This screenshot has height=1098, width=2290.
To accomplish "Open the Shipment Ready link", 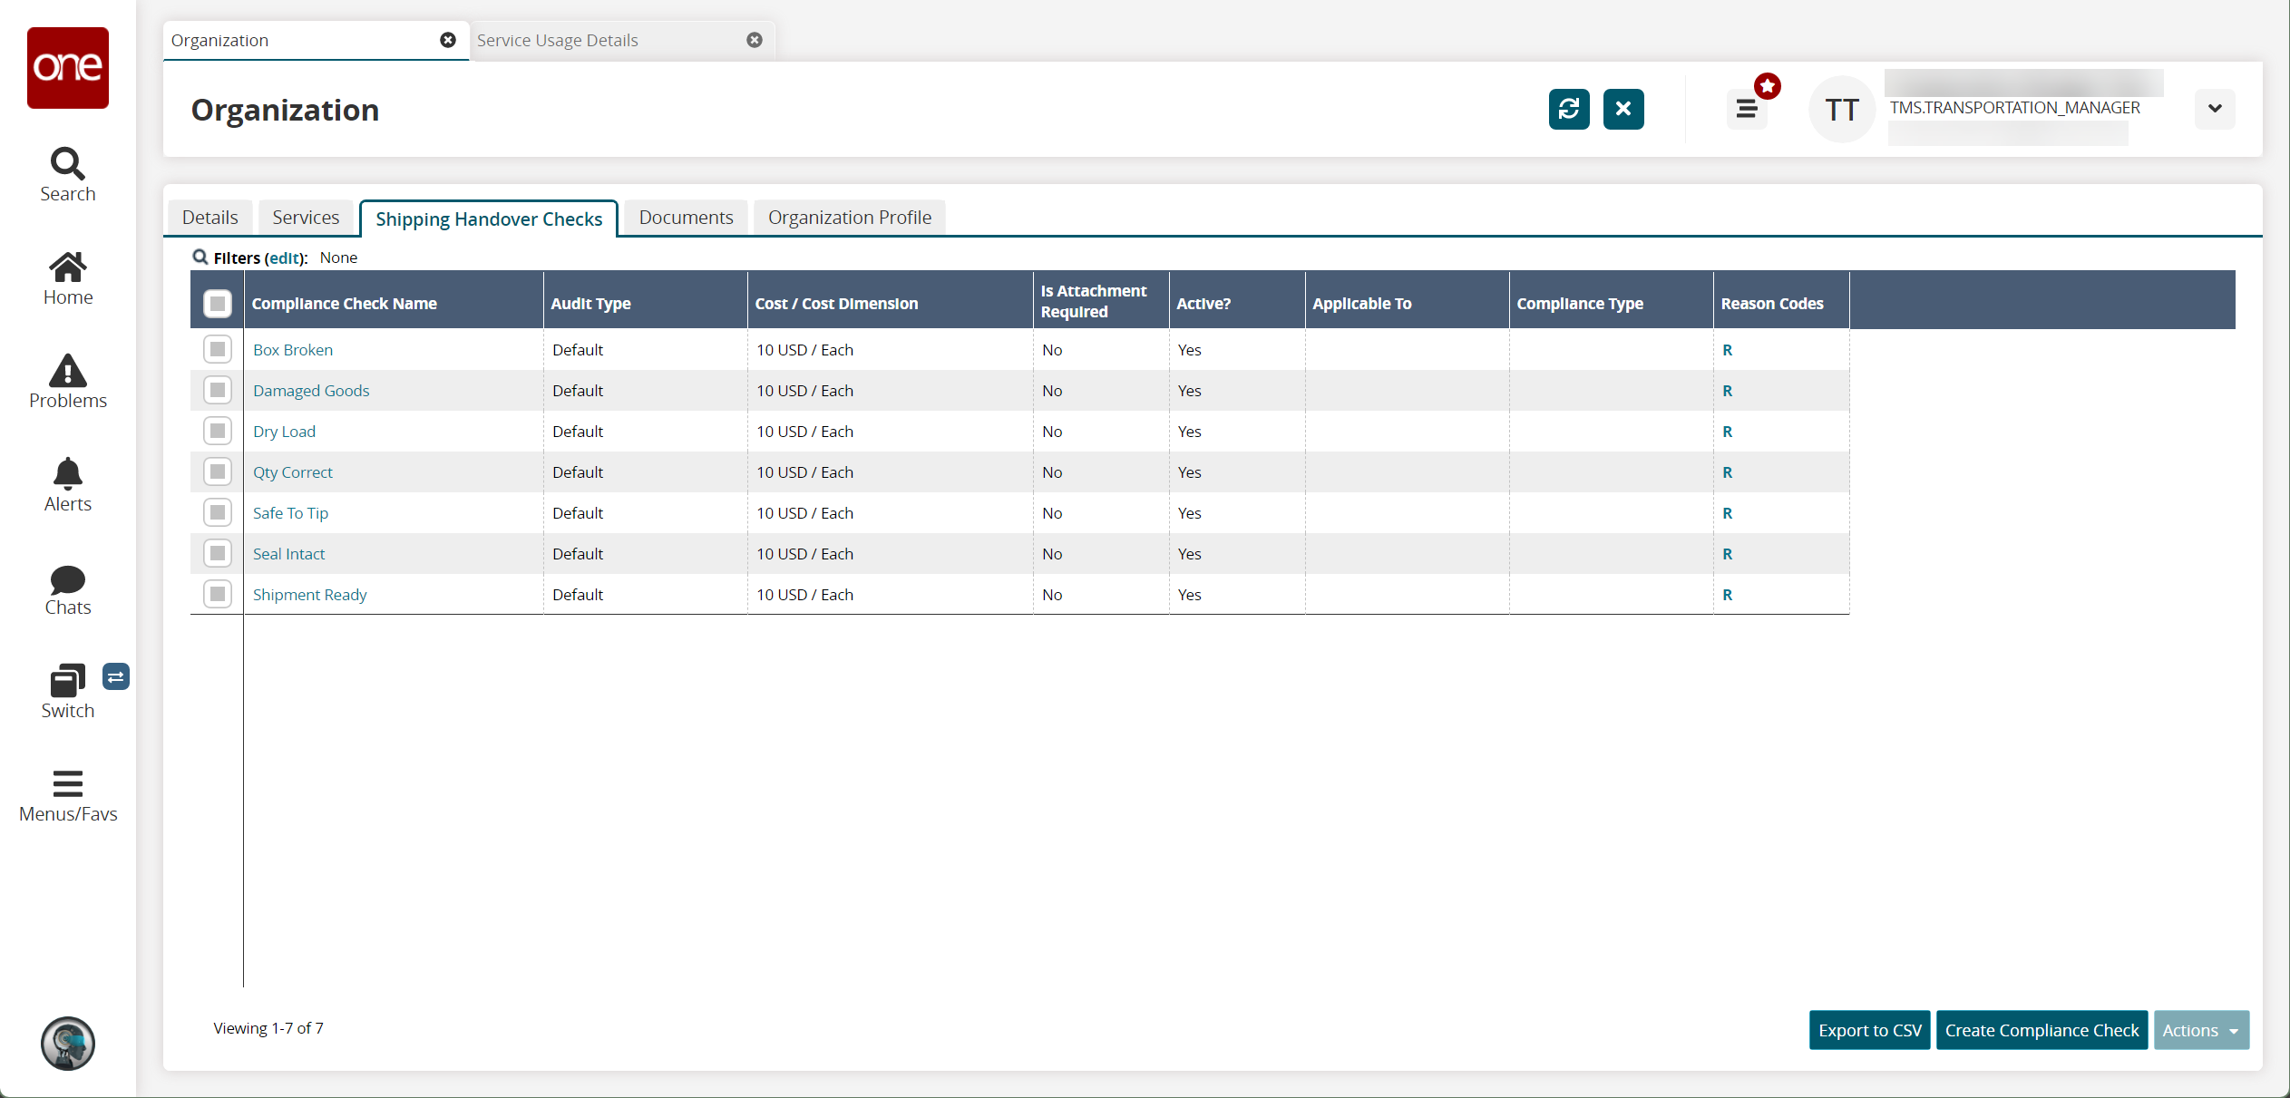I will [x=310, y=595].
